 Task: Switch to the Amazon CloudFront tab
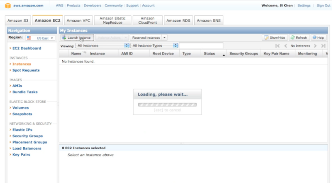pyautogui.click(x=148, y=20)
